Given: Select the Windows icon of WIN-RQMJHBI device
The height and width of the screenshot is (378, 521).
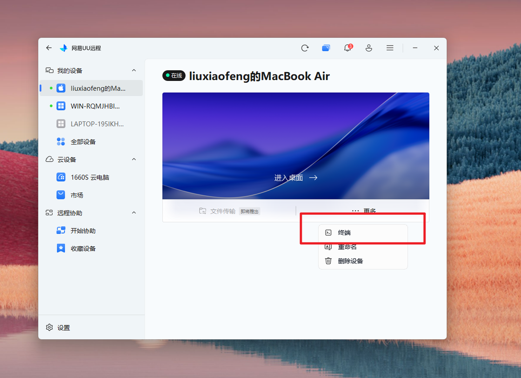Looking at the screenshot, I should (61, 106).
